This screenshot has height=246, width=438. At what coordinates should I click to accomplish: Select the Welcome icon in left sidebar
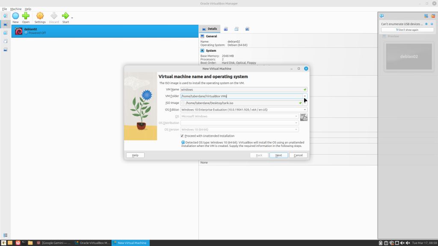(5, 16)
